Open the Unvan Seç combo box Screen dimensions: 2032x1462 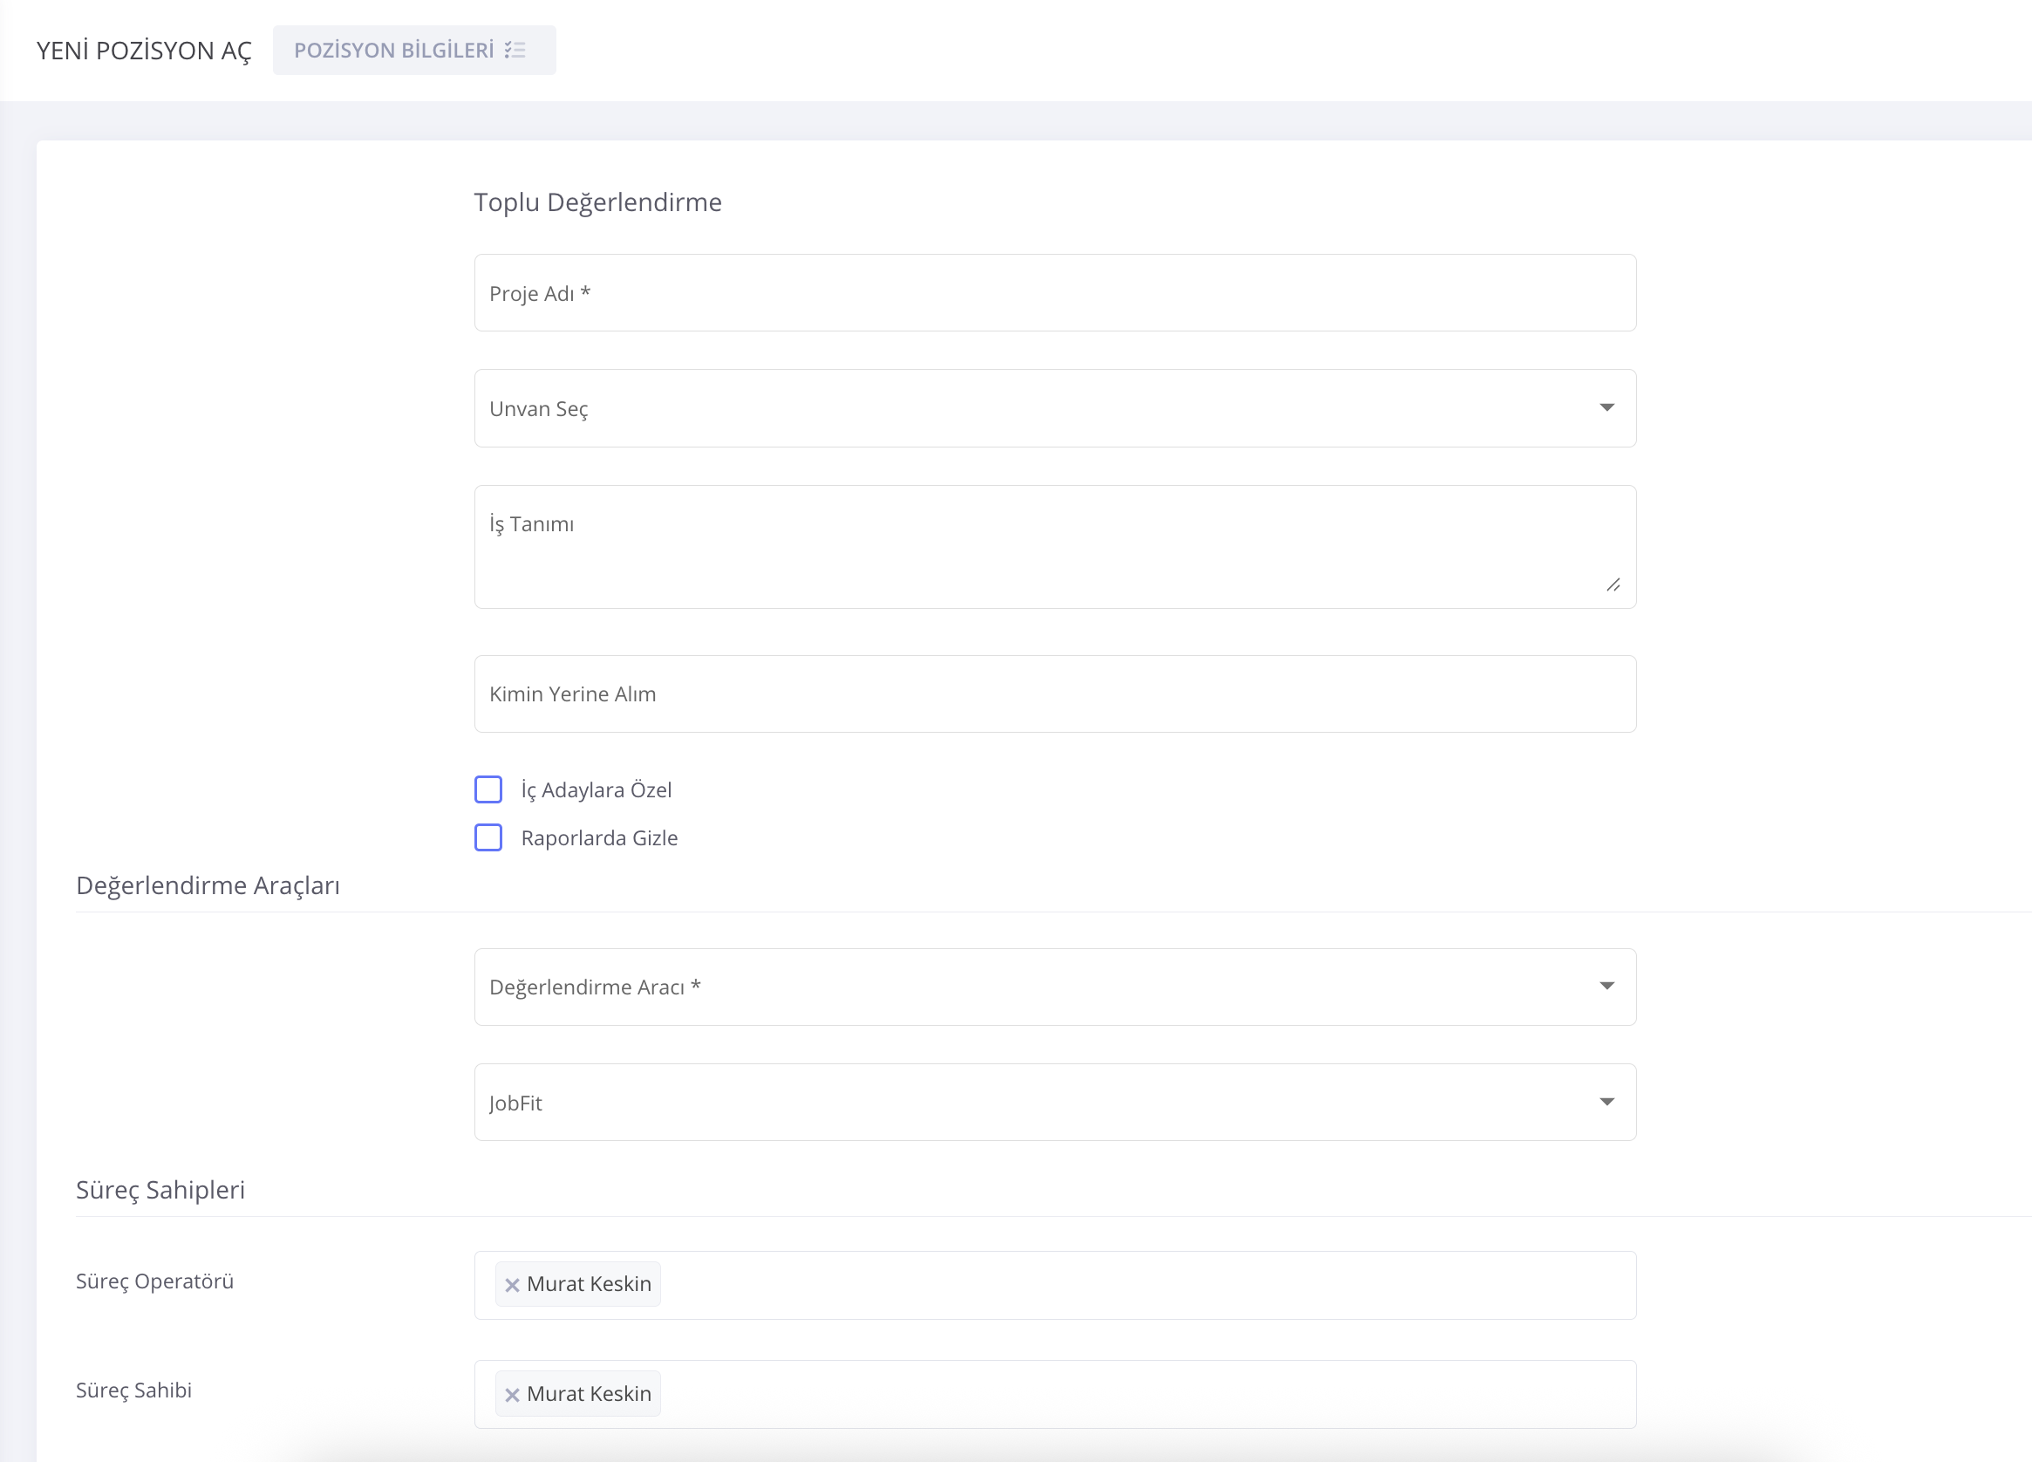coord(985,409)
